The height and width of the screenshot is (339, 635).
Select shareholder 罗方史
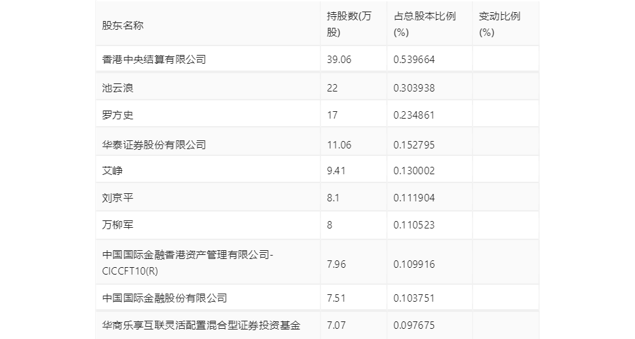[x=117, y=115]
